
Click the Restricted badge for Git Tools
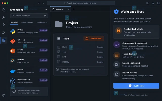pyautogui.click(x=43, y=40)
